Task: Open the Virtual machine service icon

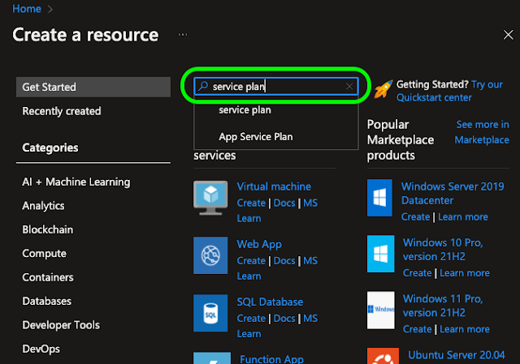Action: point(210,198)
